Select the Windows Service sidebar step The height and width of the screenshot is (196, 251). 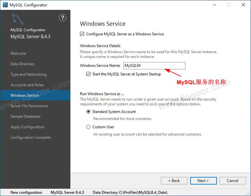pos(25,95)
